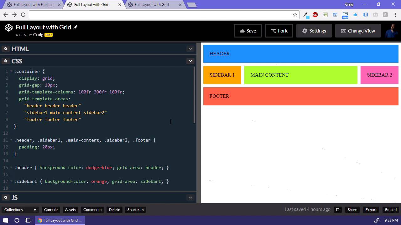Open the user profile avatar
Viewport: 401px width, 225px height.
coord(392,31)
